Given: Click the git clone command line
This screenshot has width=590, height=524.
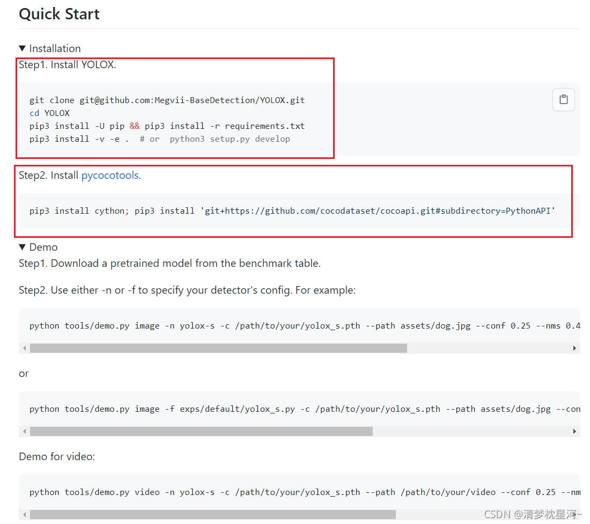Looking at the screenshot, I should click(167, 100).
